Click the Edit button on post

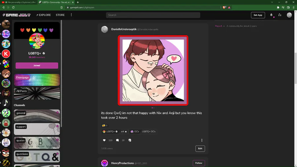tap(200, 149)
